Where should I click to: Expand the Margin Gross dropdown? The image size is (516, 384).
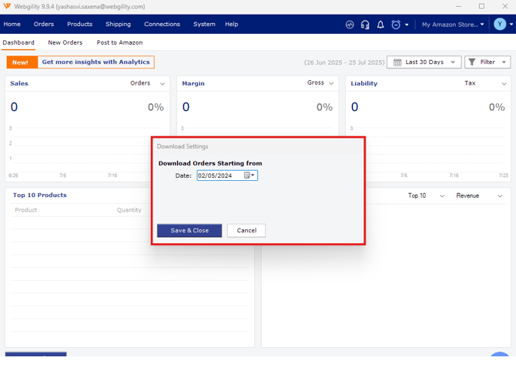pos(332,83)
